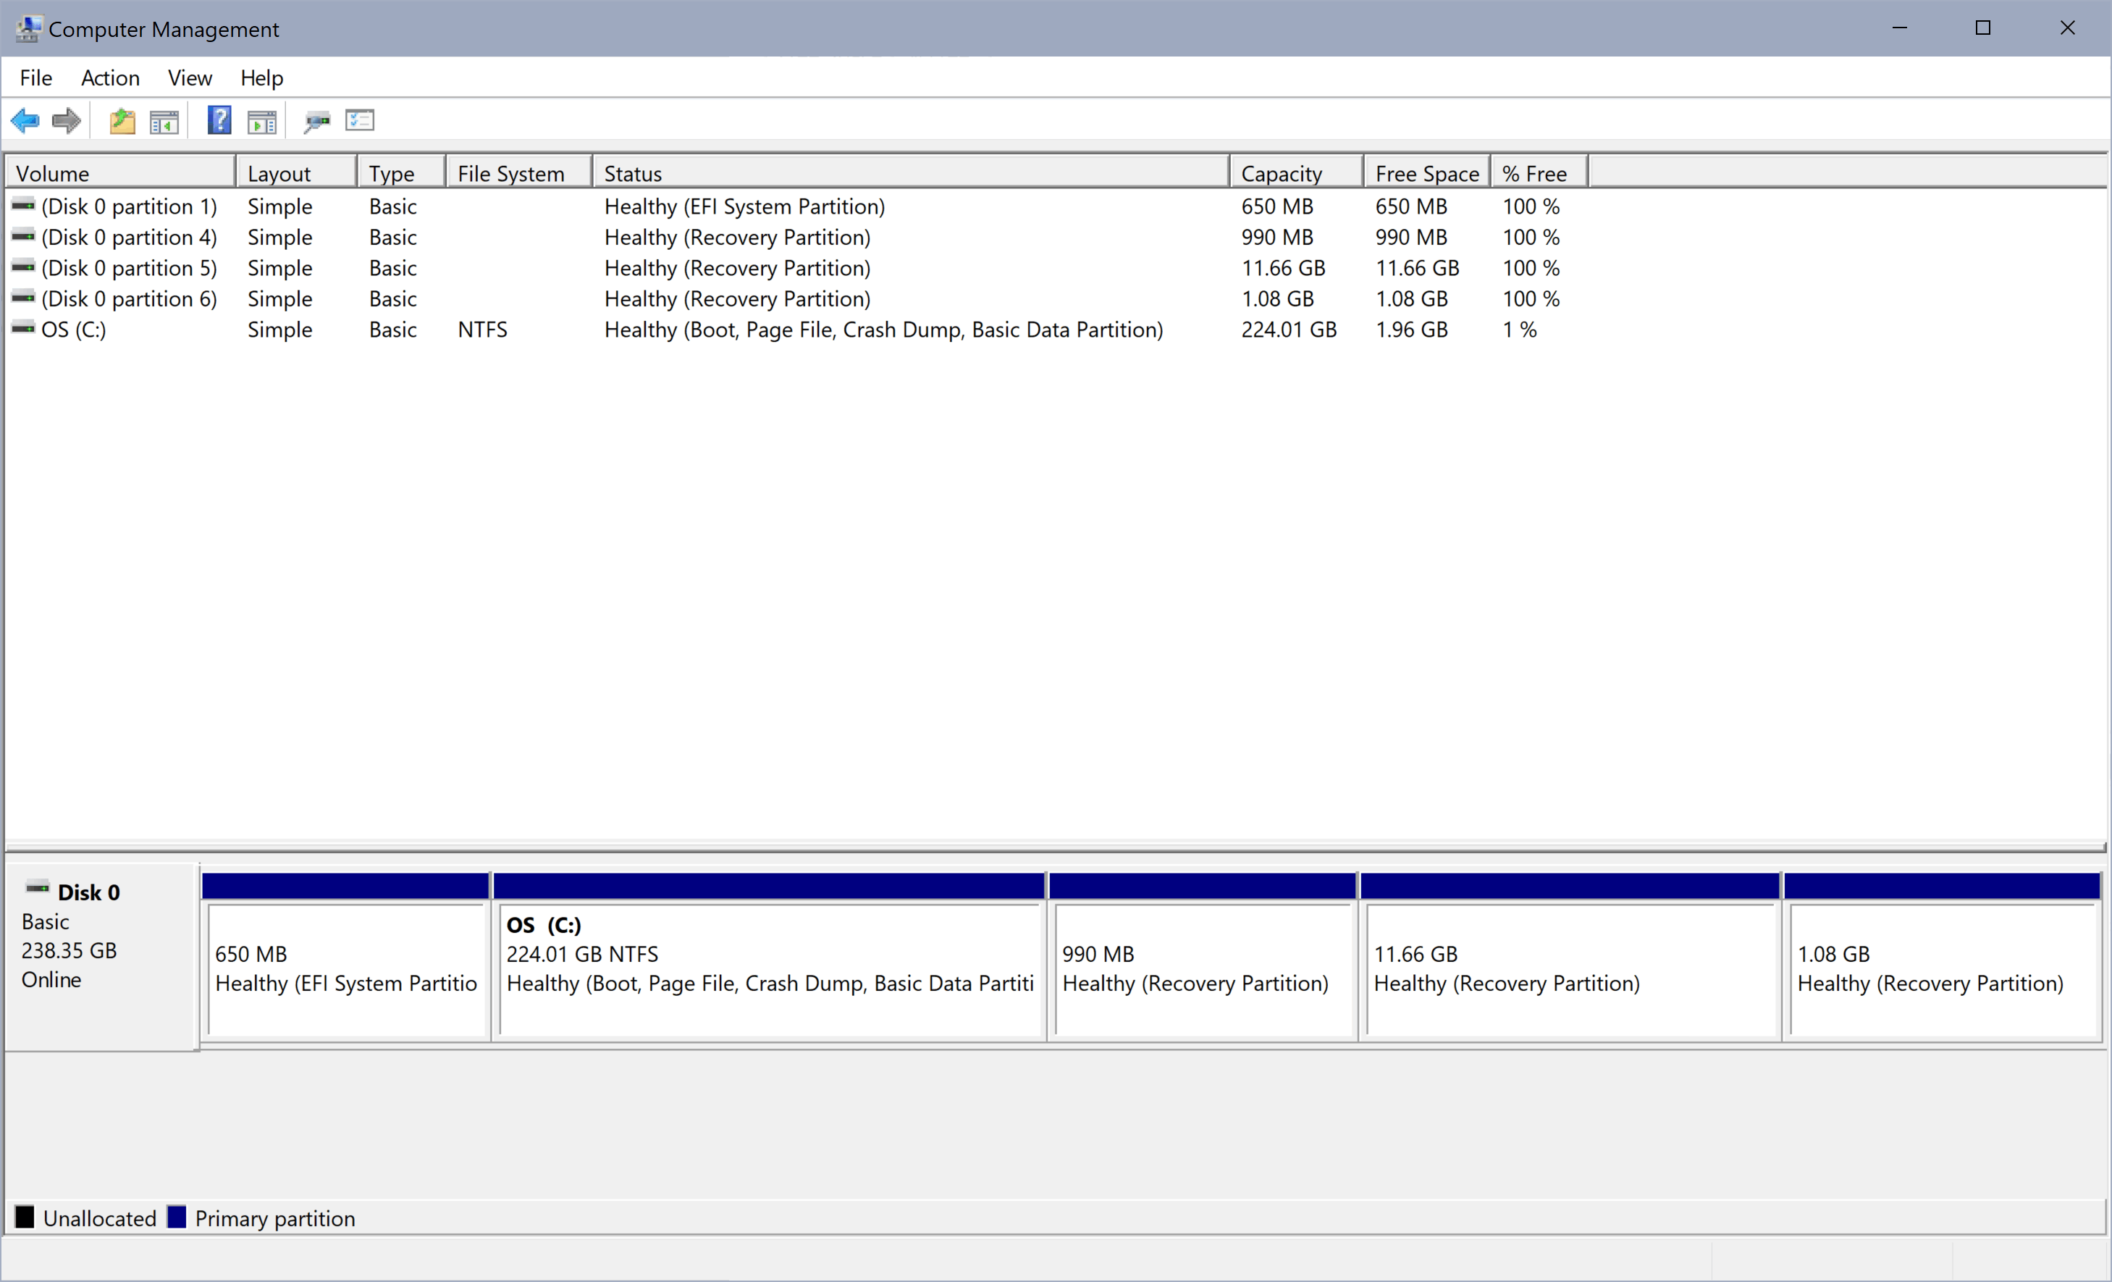Viewport: 2112px width, 1282px height.
Task: Click the Up one level folder icon
Action: coord(122,121)
